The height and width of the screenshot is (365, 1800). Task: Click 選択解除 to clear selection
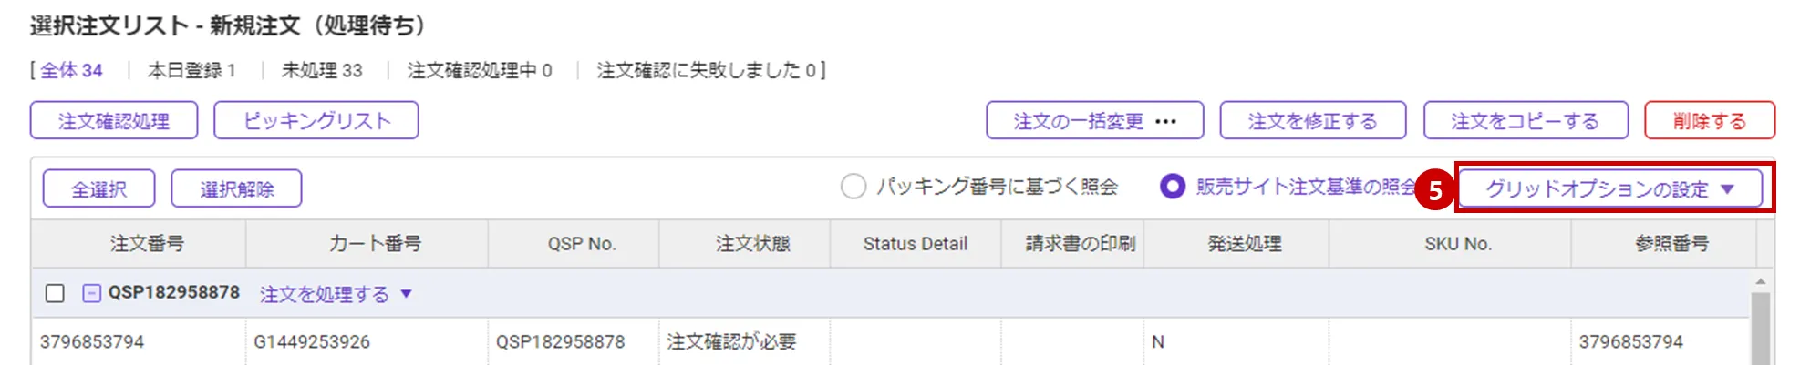tap(236, 189)
